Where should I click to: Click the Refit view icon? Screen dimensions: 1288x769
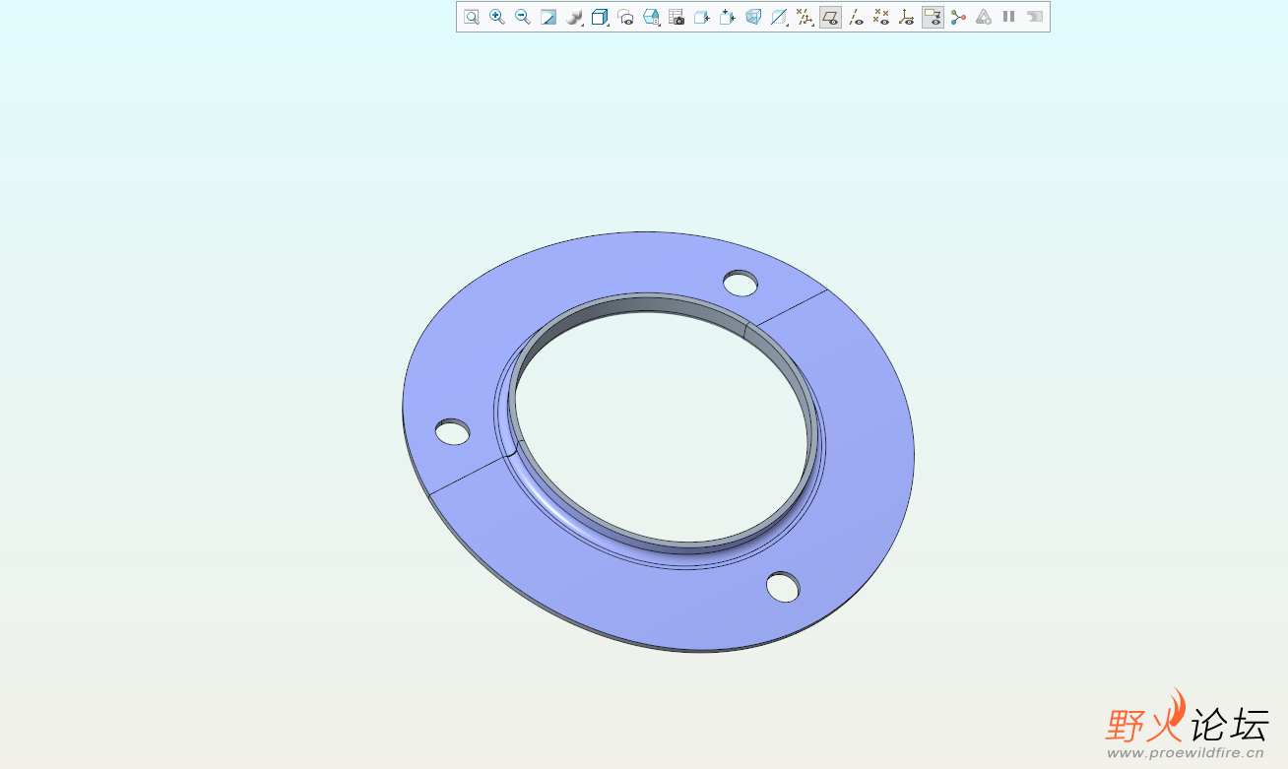coord(472,17)
